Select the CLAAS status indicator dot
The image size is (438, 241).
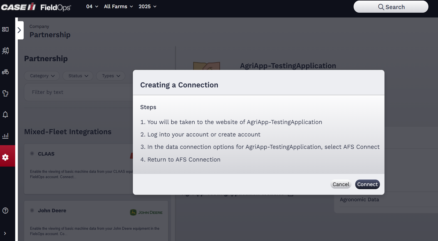(32, 154)
